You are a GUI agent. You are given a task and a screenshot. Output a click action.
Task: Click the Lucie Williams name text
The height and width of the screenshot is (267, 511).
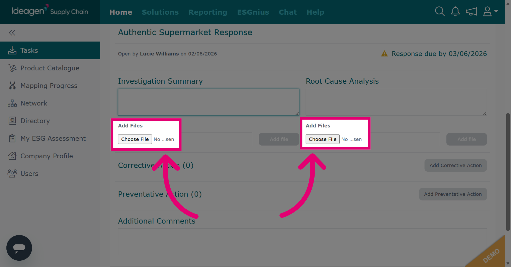point(159,54)
